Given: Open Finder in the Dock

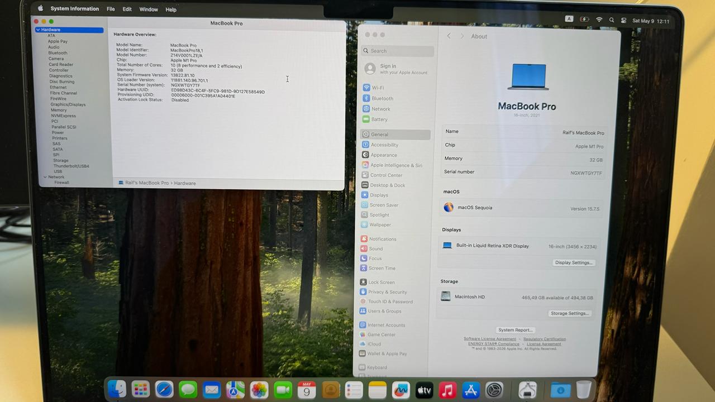Looking at the screenshot, I should (117, 389).
